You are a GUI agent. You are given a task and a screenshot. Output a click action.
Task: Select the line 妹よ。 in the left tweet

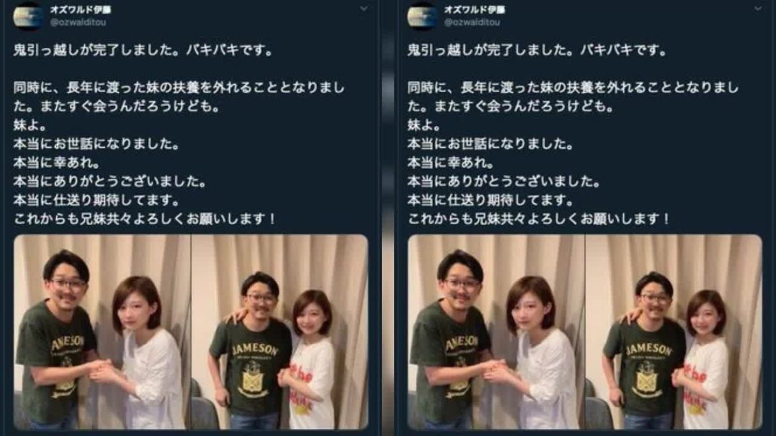(x=30, y=125)
